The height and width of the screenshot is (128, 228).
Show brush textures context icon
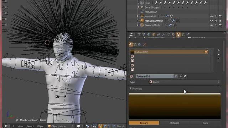[144, 44]
